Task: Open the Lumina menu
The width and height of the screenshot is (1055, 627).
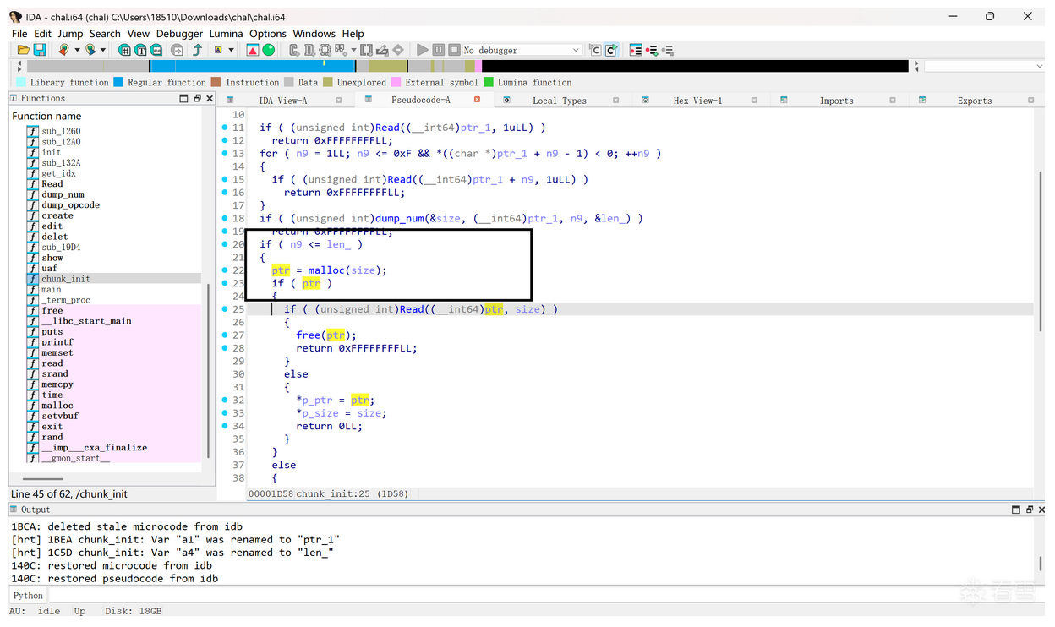Action: coord(226,34)
